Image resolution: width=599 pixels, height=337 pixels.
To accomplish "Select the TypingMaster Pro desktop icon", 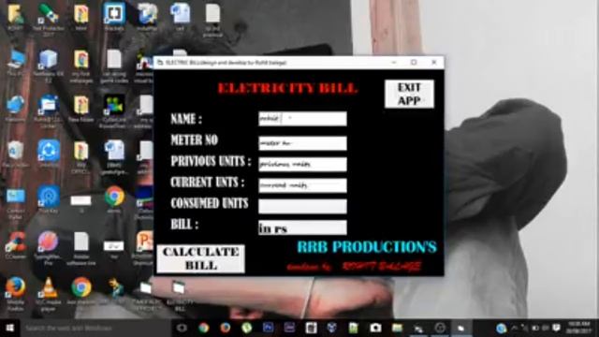I will tap(48, 248).
